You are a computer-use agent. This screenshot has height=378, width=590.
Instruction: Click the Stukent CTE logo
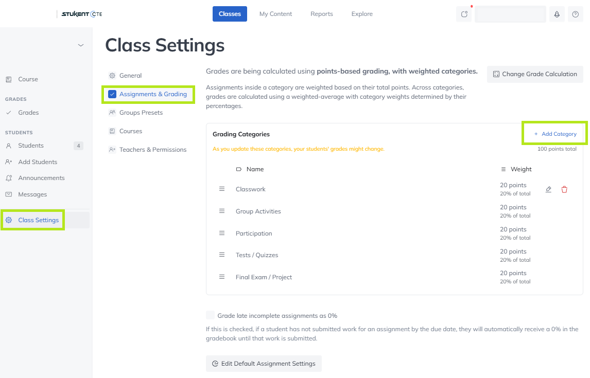click(82, 14)
